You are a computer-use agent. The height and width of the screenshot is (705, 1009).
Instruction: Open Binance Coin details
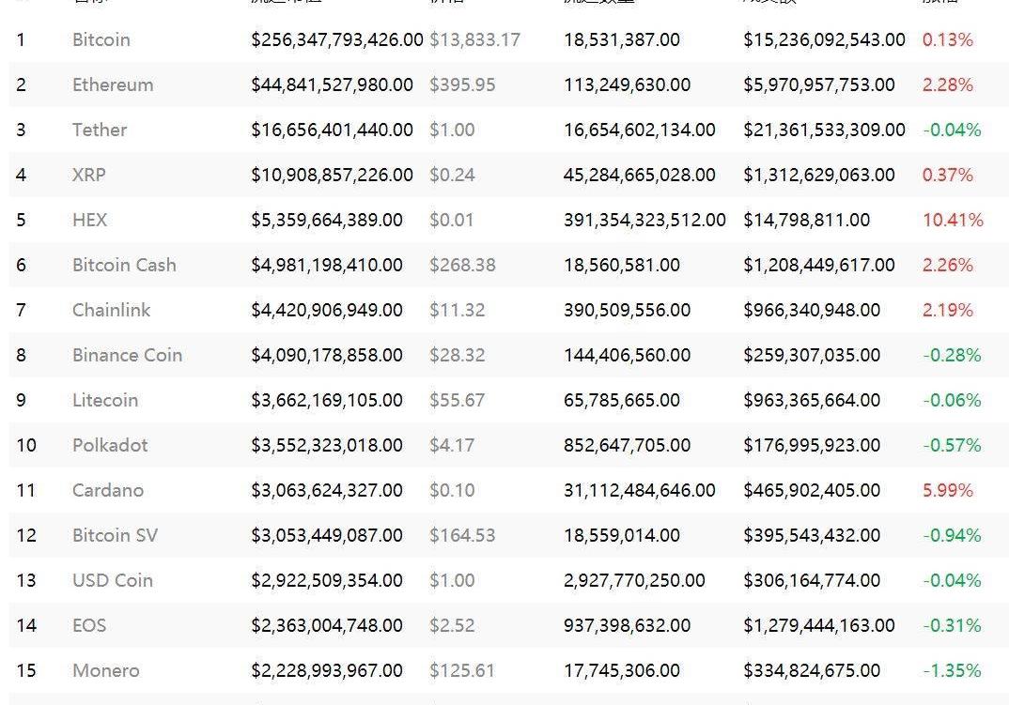[127, 355]
